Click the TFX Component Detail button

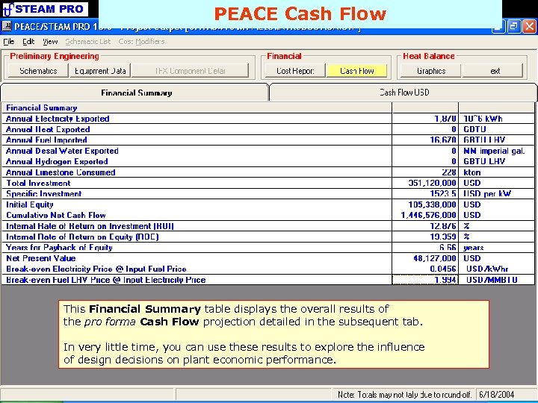[190, 71]
